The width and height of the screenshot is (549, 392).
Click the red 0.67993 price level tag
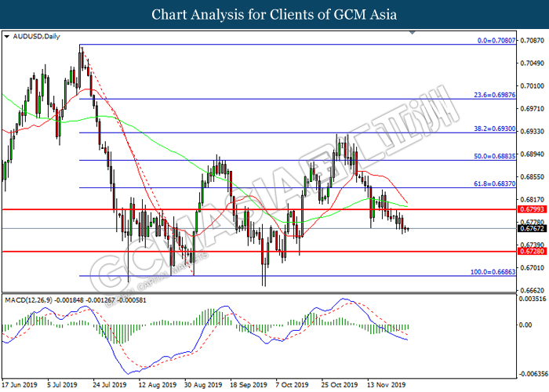click(x=533, y=209)
